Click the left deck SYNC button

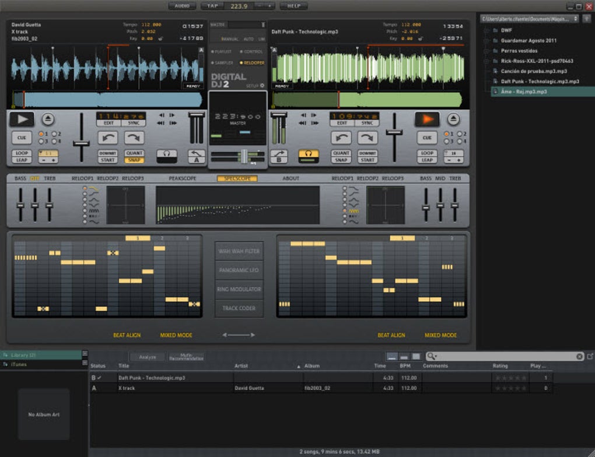click(x=134, y=123)
